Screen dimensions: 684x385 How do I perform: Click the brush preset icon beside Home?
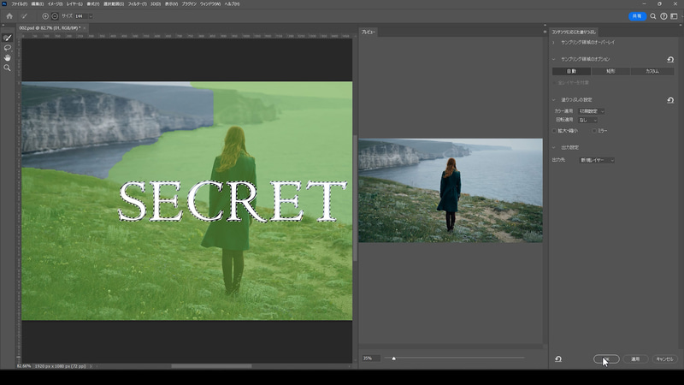[x=24, y=16]
